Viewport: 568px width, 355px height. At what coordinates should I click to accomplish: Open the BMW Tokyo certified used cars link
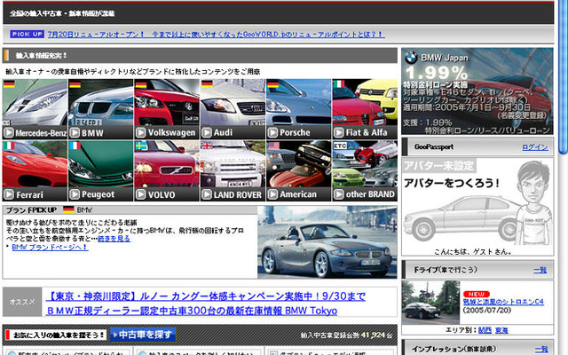(192, 311)
